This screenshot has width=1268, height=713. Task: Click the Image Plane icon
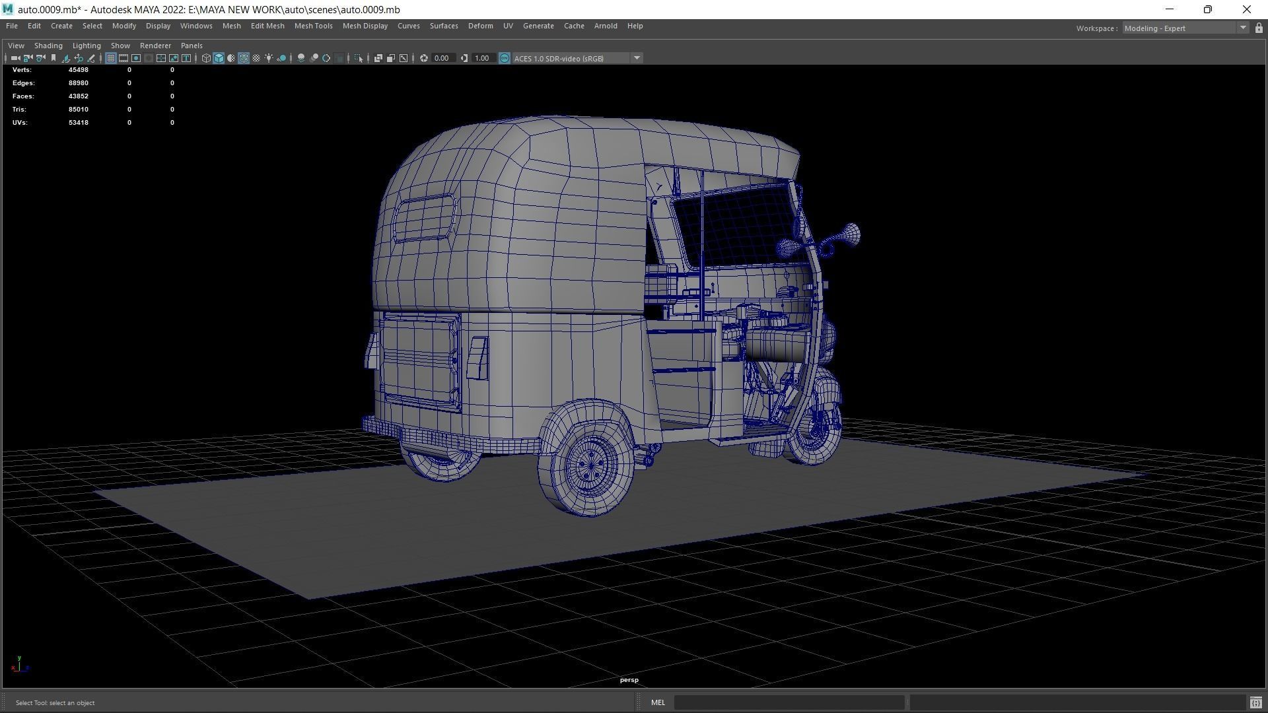[x=66, y=58]
